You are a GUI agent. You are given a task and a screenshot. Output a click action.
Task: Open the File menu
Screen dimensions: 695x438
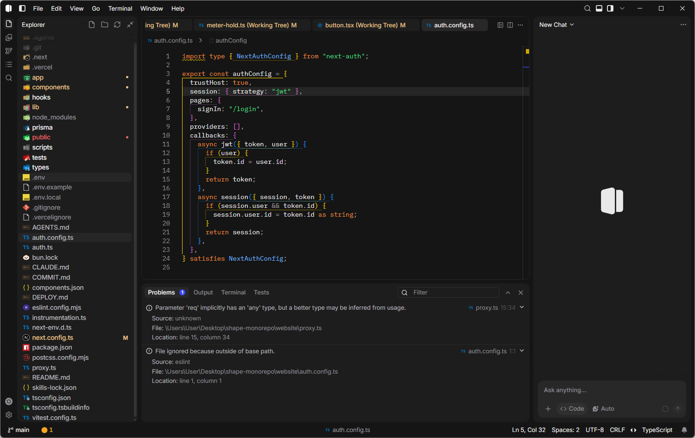click(x=38, y=8)
